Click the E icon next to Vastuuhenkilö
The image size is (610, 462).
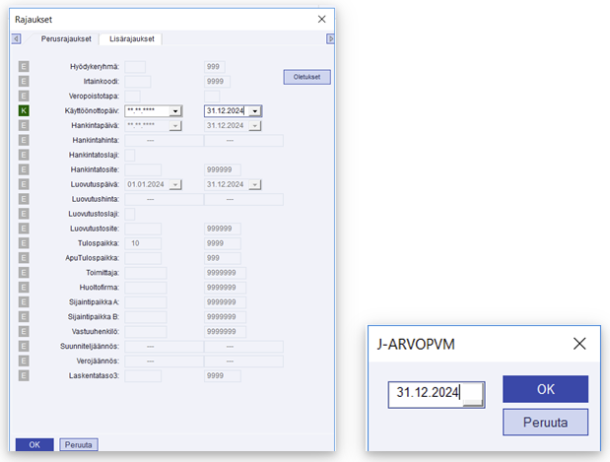24,331
